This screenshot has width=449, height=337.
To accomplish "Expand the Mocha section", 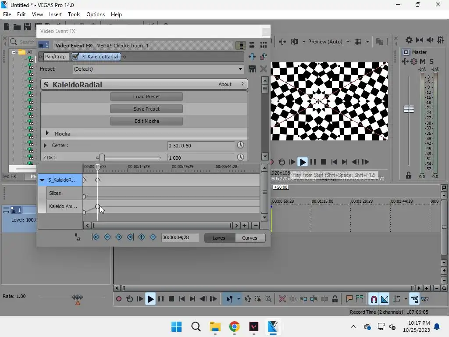I will (47, 133).
